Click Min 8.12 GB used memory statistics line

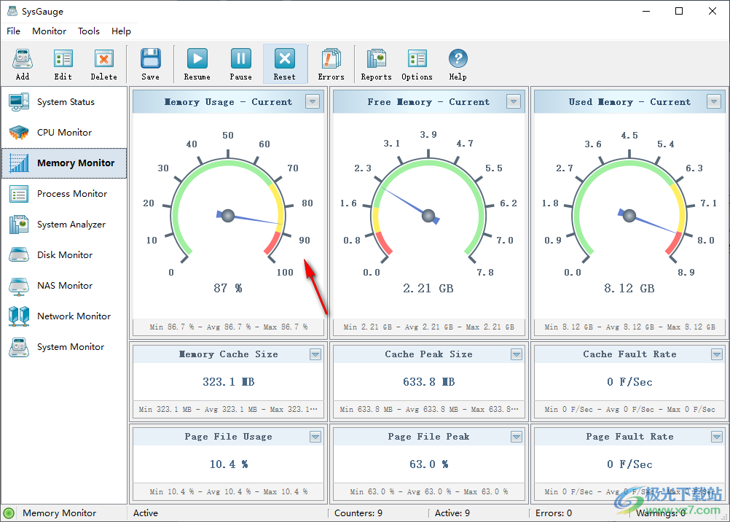[630, 327]
